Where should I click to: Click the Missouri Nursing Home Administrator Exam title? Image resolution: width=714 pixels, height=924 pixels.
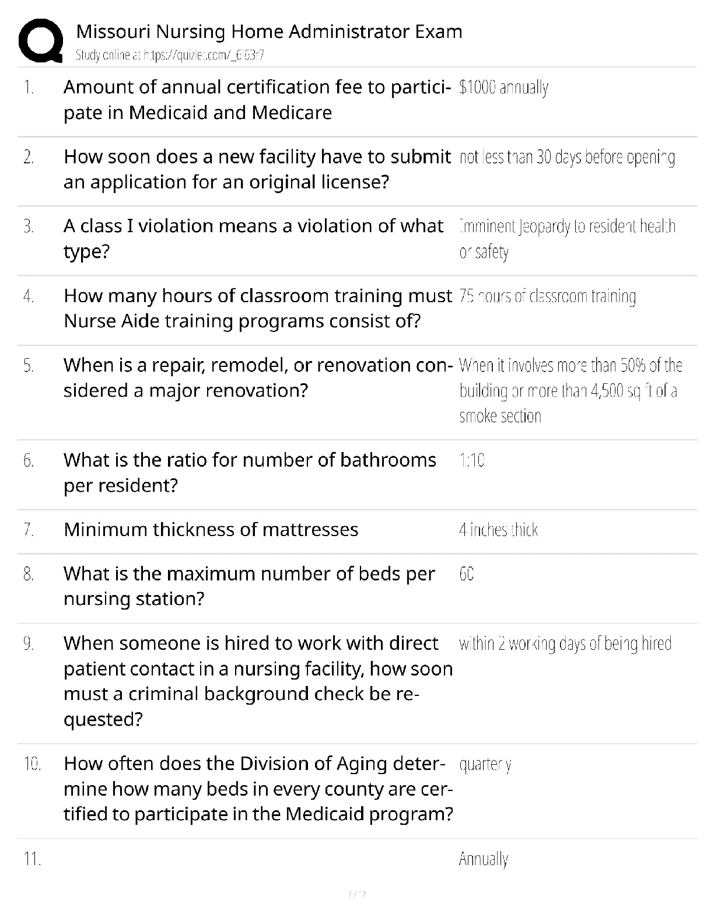pos(269,32)
